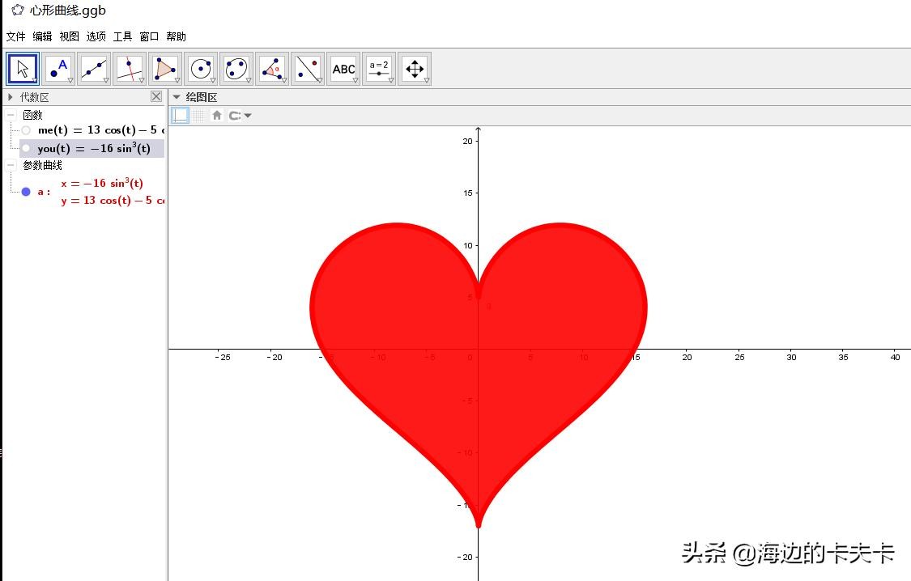911x581 pixels.
Task: Select the Angle measurement tool
Action: click(x=272, y=69)
